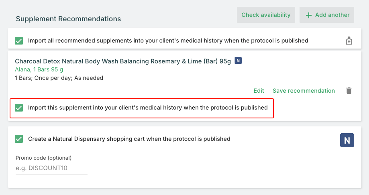Disable the Create a Natural Dispensary shopping cart checkbox
Viewport: 369px width, 195px height.
[18, 139]
